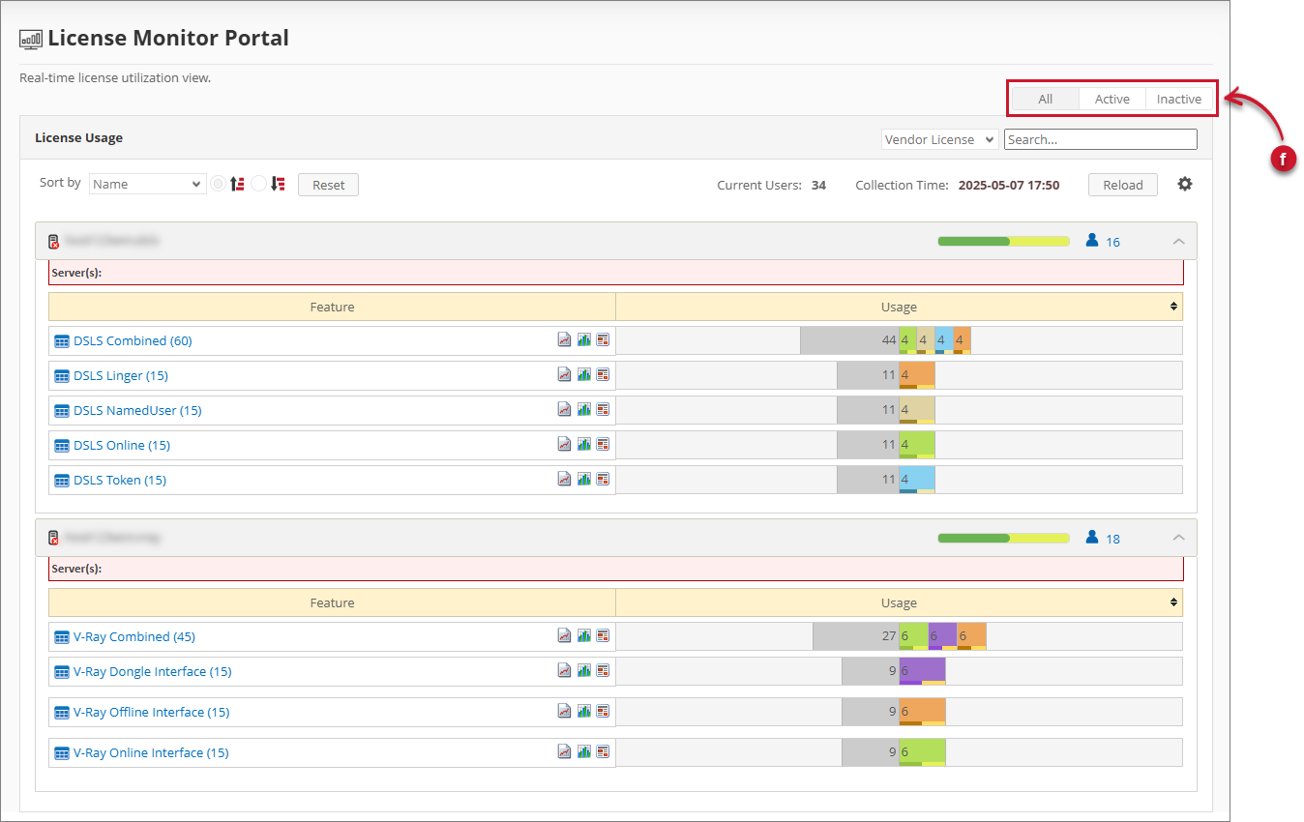Open the report table icon for DSLS Token
This screenshot has height=822, width=1304.
coord(603,479)
